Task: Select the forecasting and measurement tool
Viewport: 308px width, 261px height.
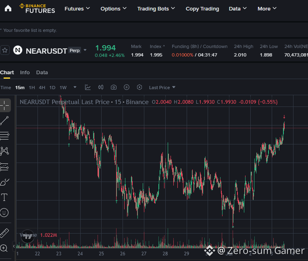Action: click(x=4, y=167)
